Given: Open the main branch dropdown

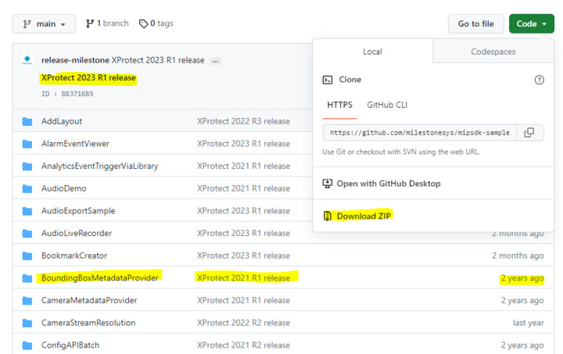Looking at the screenshot, I should coord(44,24).
